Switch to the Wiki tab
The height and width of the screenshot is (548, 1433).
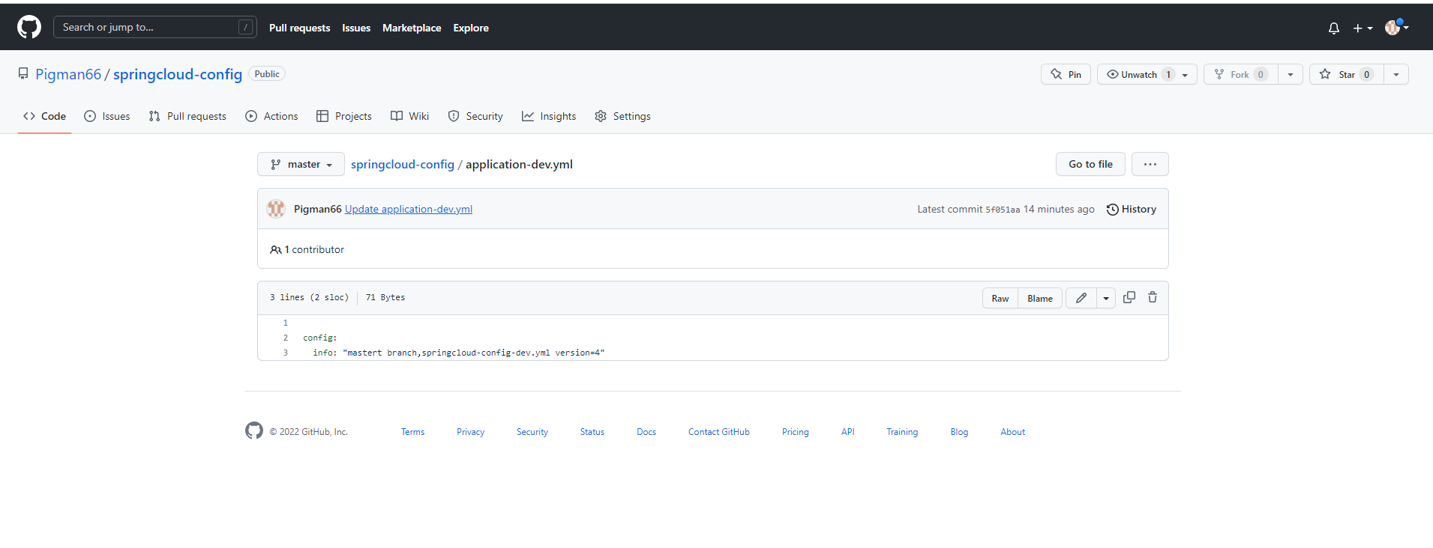click(410, 116)
